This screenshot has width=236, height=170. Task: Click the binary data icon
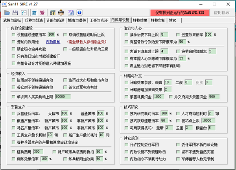[71, 13]
